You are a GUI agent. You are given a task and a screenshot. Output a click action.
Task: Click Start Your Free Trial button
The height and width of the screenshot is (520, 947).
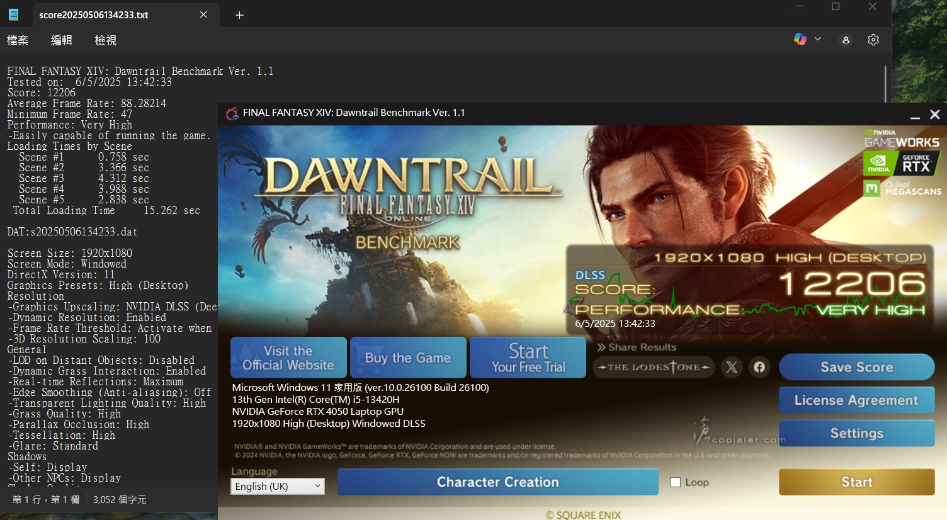click(528, 358)
